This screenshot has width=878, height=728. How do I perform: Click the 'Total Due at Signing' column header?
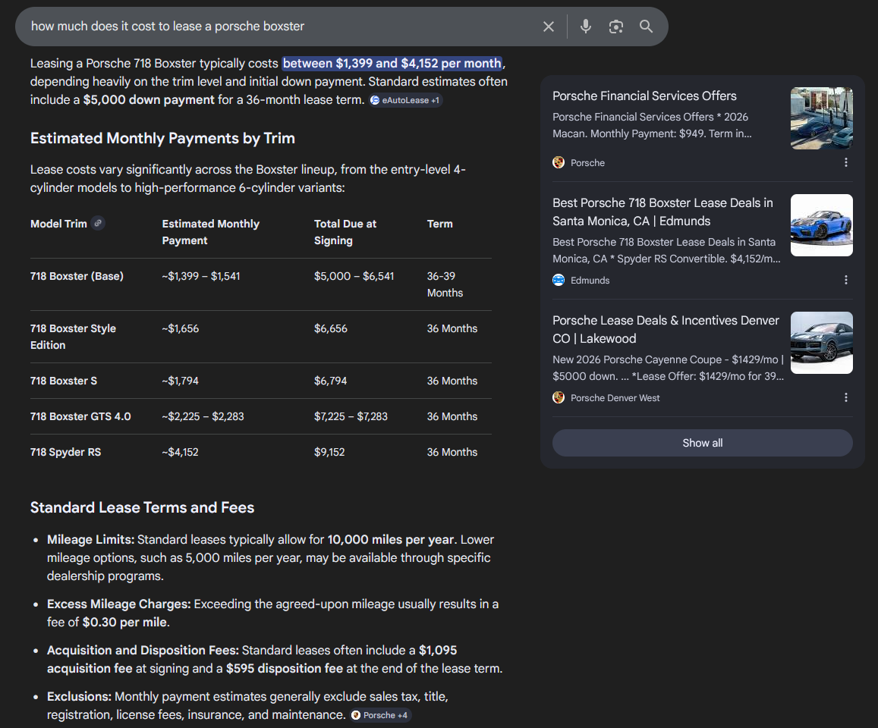345,231
